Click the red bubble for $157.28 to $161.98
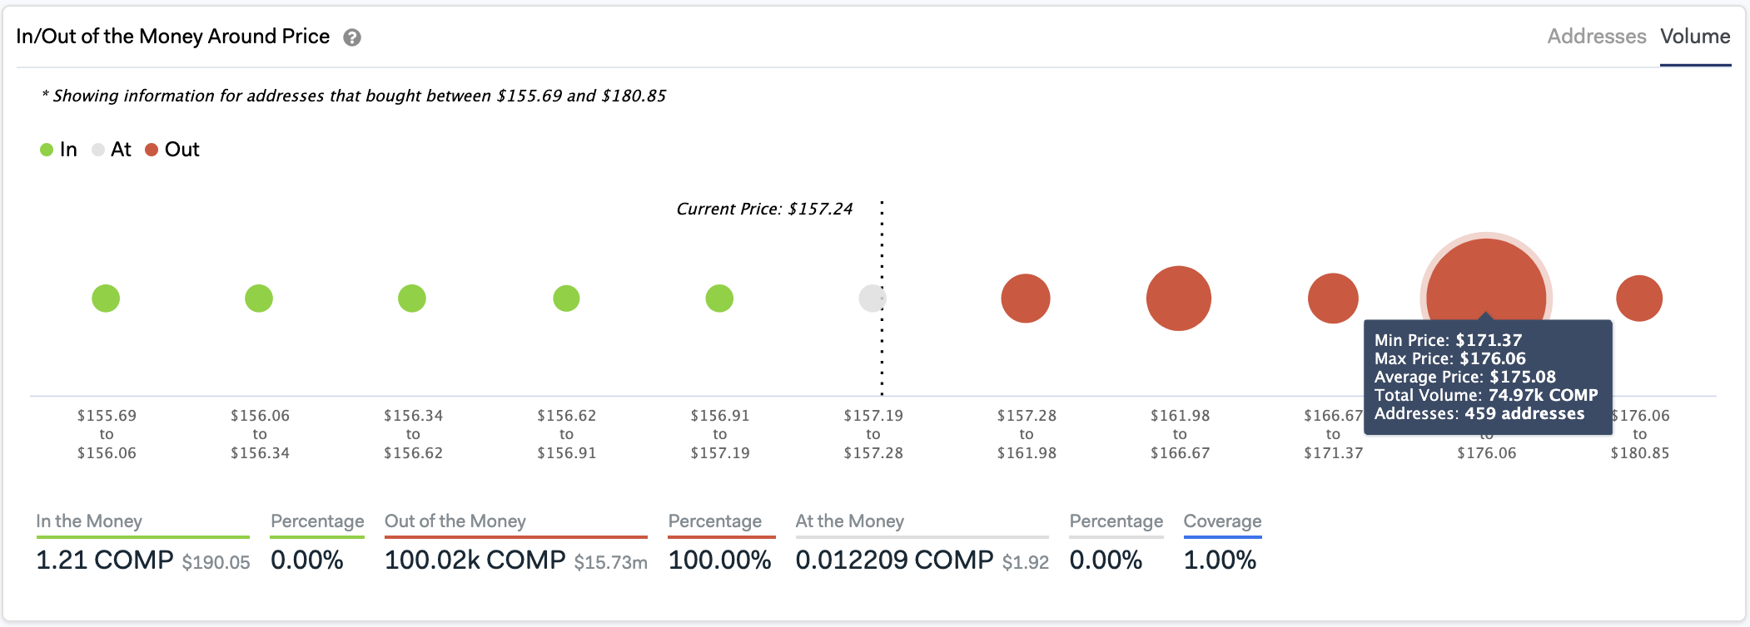1750x627 pixels. (1026, 298)
